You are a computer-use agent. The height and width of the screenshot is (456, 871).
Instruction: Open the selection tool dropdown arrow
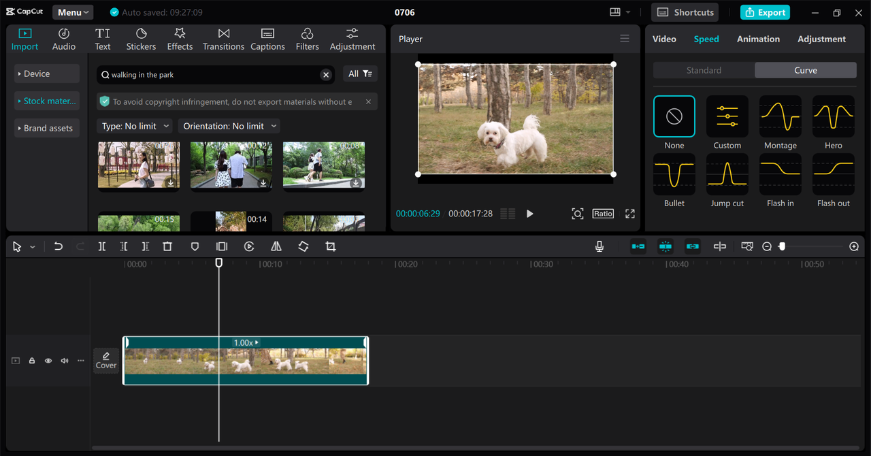(x=32, y=247)
